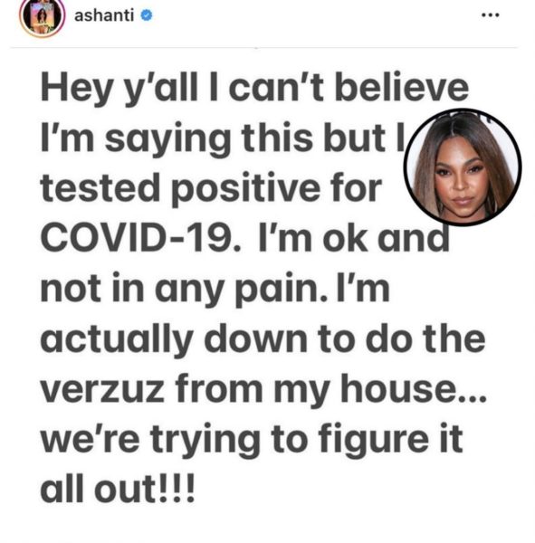The width and height of the screenshot is (535, 543).
Task: Click the line 'we're trying to figure it'
Action: tap(252, 441)
